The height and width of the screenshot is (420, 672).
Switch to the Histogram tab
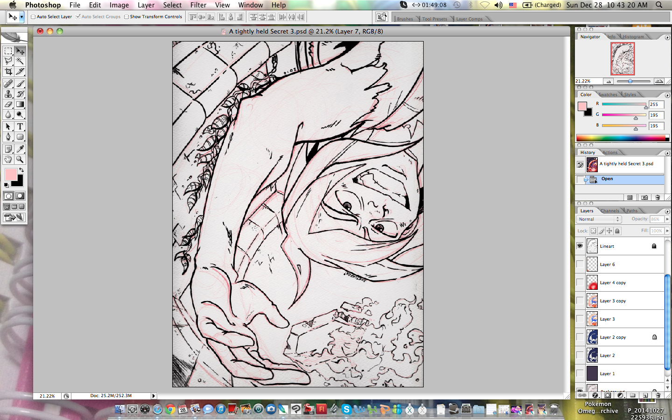pyautogui.click(x=633, y=37)
